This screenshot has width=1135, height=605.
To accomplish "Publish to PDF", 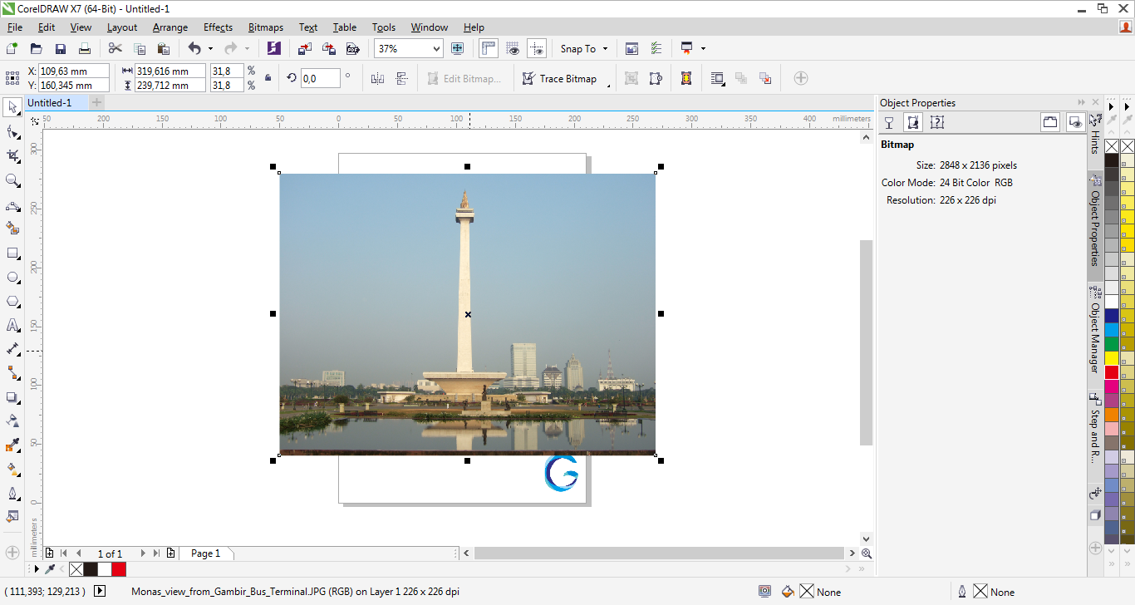I will (352, 48).
